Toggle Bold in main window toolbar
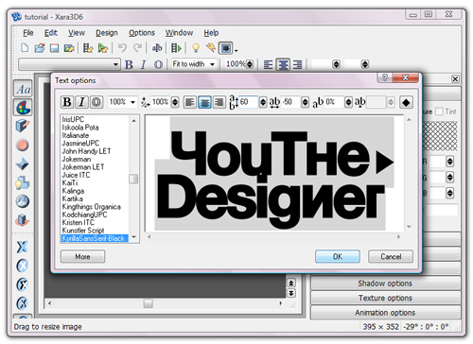473x344 pixels. [x=129, y=64]
